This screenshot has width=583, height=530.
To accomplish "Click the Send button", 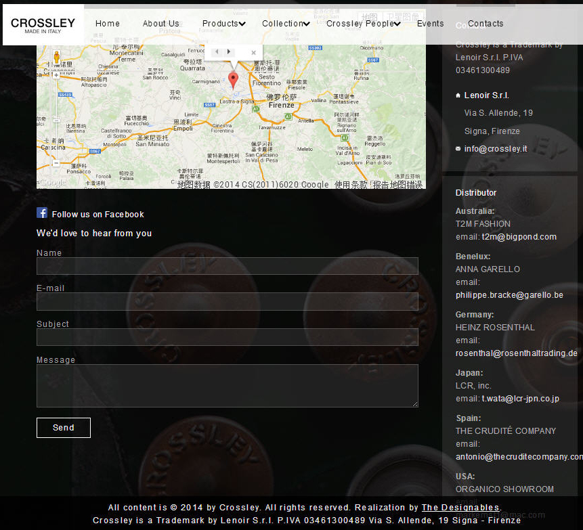I will 64,428.
